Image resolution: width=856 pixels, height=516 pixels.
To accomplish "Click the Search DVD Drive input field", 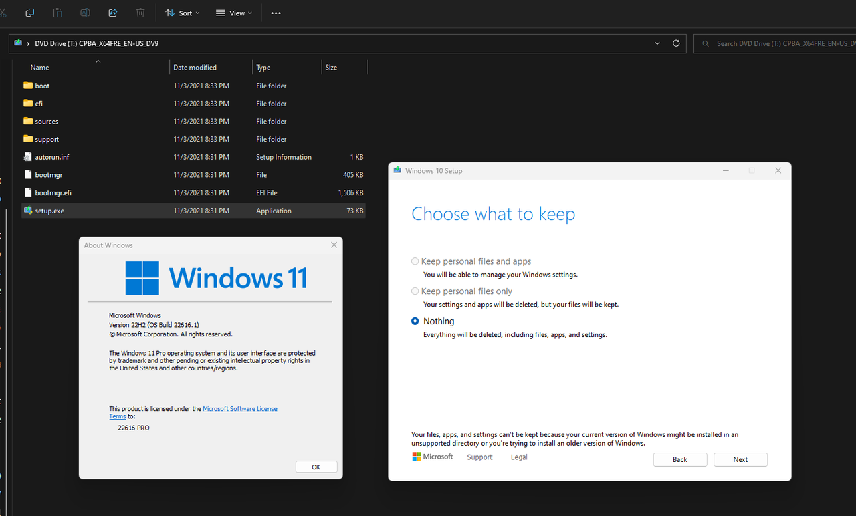I will coord(774,43).
